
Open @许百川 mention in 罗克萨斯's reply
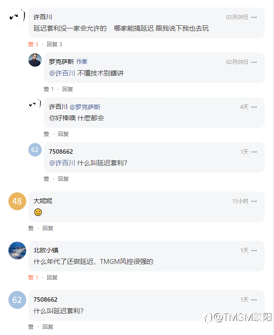point(62,73)
